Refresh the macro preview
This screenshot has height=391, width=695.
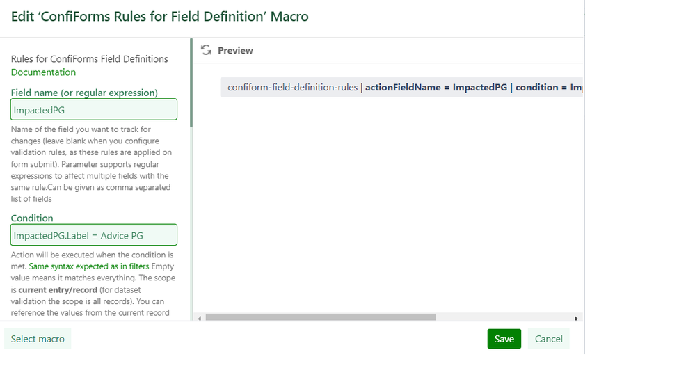coord(206,50)
